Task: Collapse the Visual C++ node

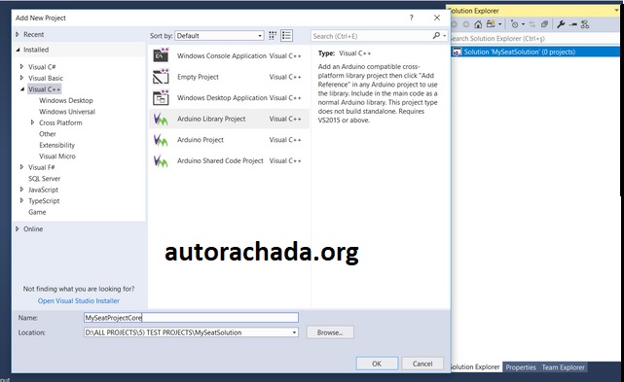Action: (x=22, y=89)
